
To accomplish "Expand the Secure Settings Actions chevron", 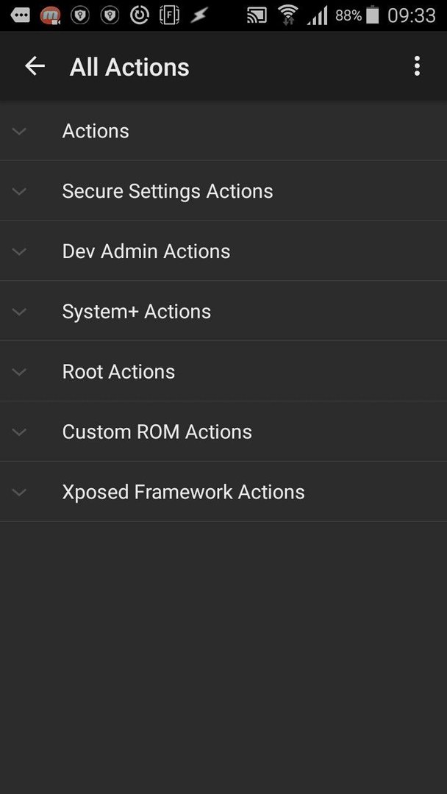I will (x=19, y=191).
